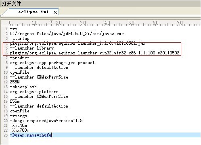Click '--launcher.XXMaxPermSize' on line 11

pos(39,77)
